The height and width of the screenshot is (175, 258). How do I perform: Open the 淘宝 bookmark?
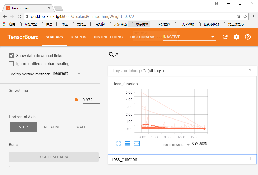pos(62,24)
